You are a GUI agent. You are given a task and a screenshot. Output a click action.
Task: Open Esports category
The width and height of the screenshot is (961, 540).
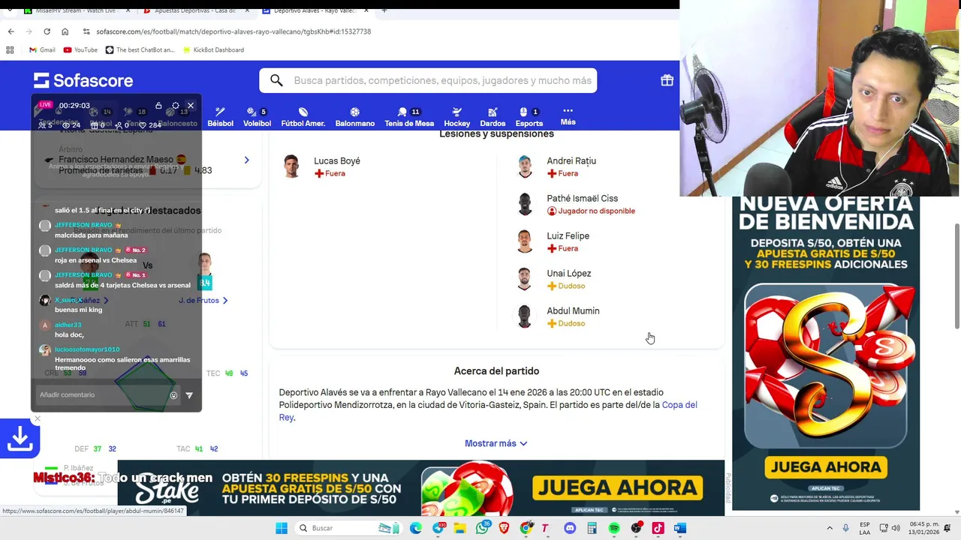pyautogui.click(x=529, y=117)
